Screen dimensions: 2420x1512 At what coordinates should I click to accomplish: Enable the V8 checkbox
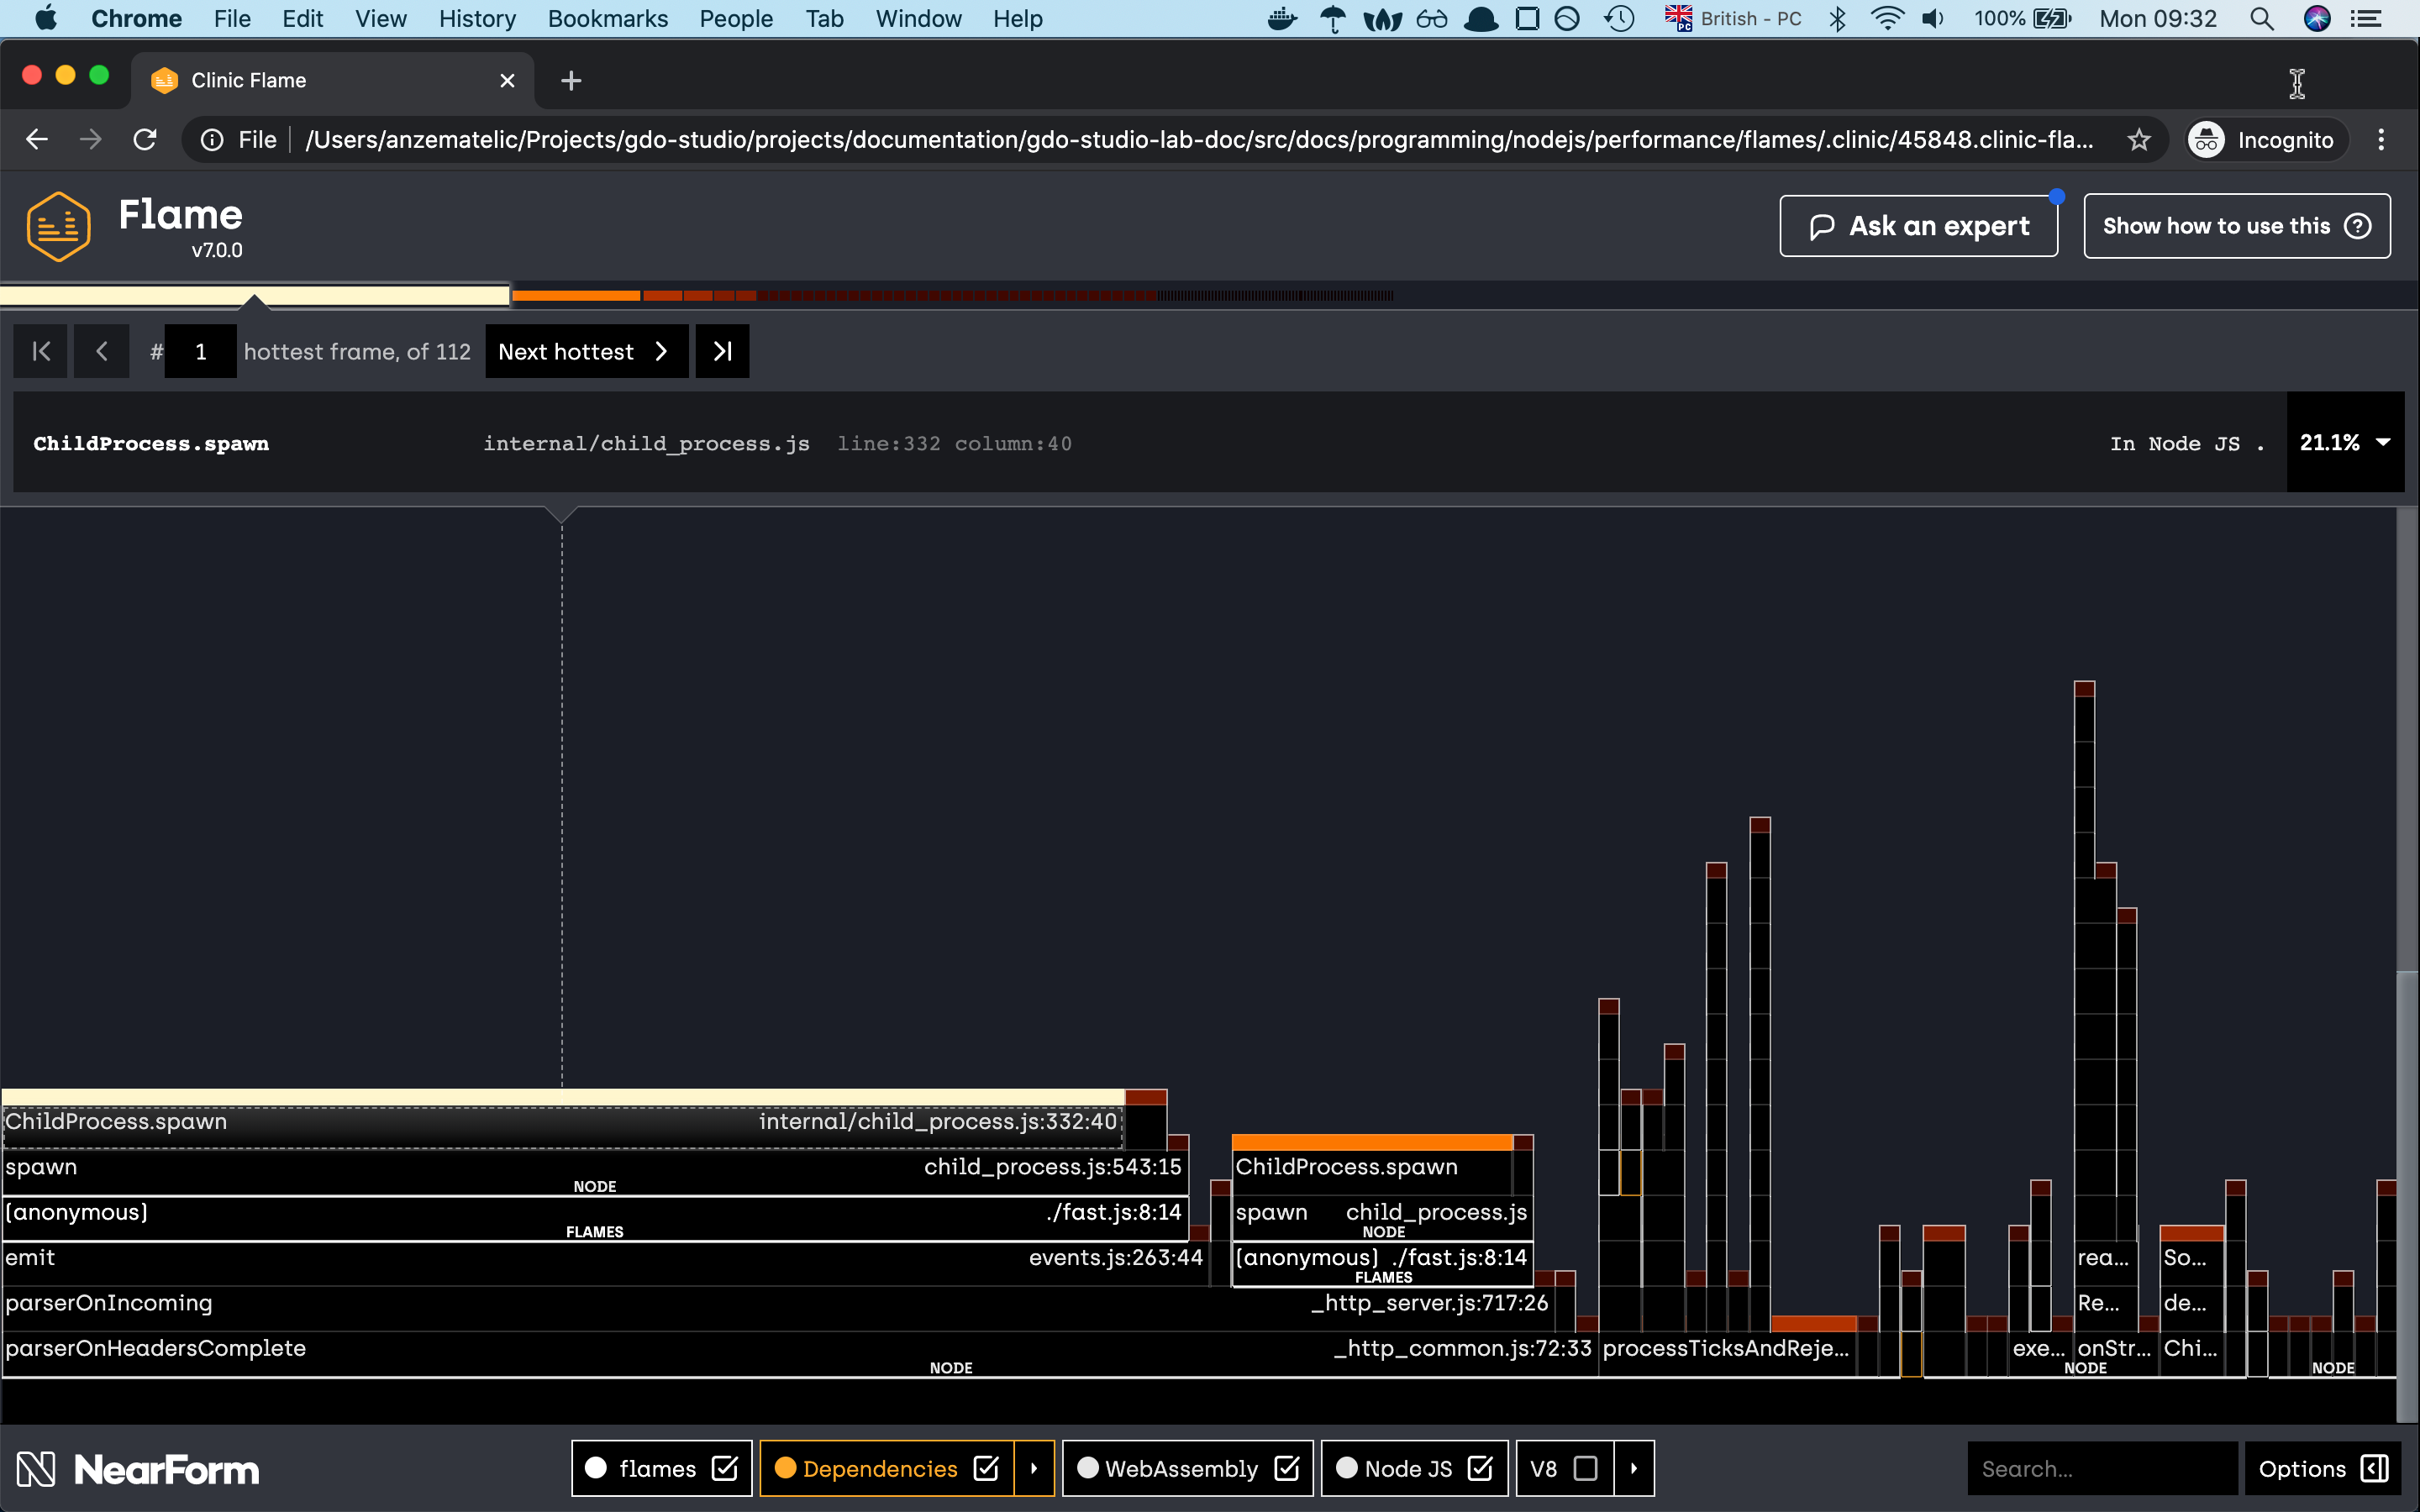click(x=1585, y=1468)
